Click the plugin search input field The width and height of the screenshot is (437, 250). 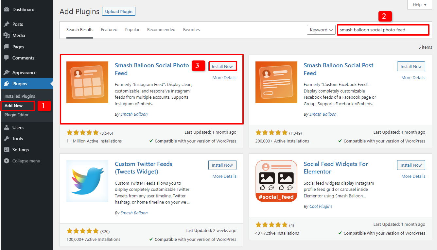383,30
